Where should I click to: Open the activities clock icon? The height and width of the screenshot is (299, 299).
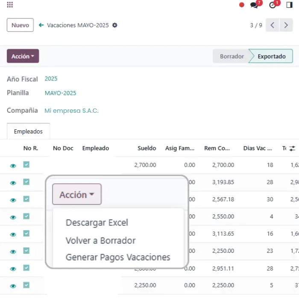(x=273, y=5)
